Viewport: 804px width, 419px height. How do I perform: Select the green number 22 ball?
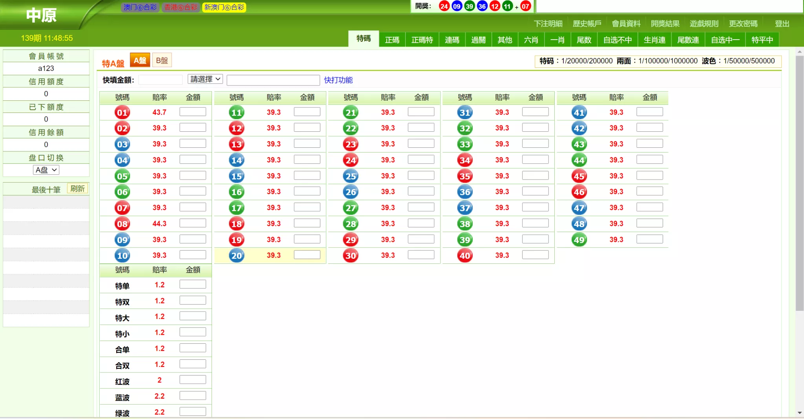click(351, 128)
